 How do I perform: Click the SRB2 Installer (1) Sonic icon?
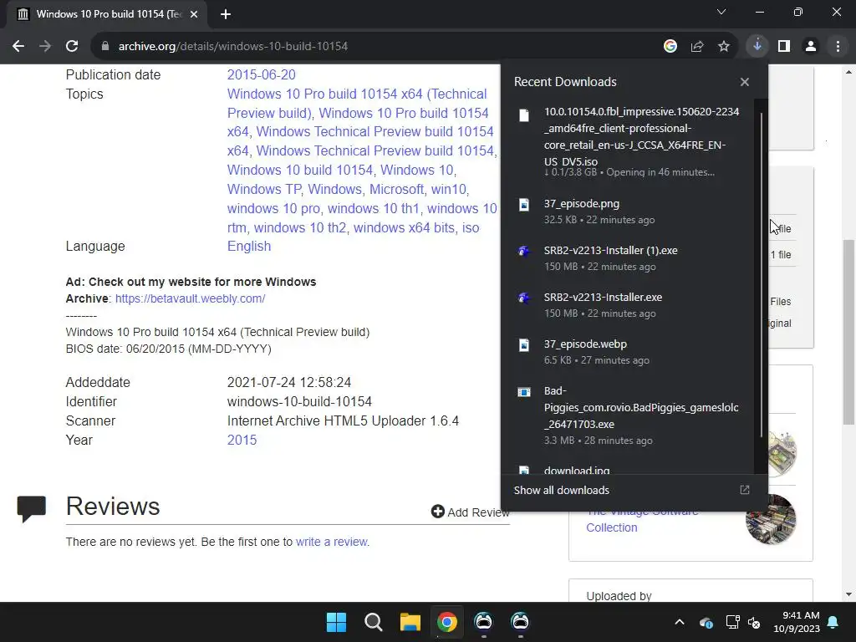pos(524,251)
